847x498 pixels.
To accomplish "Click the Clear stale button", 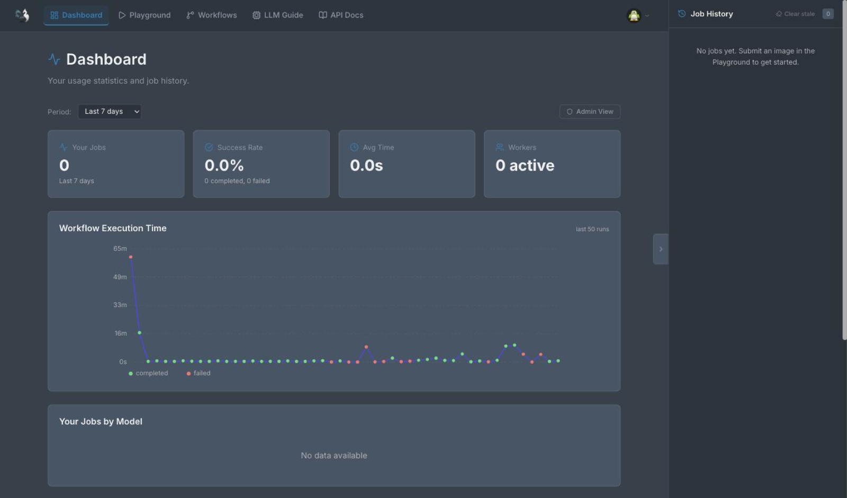I will (795, 14).
